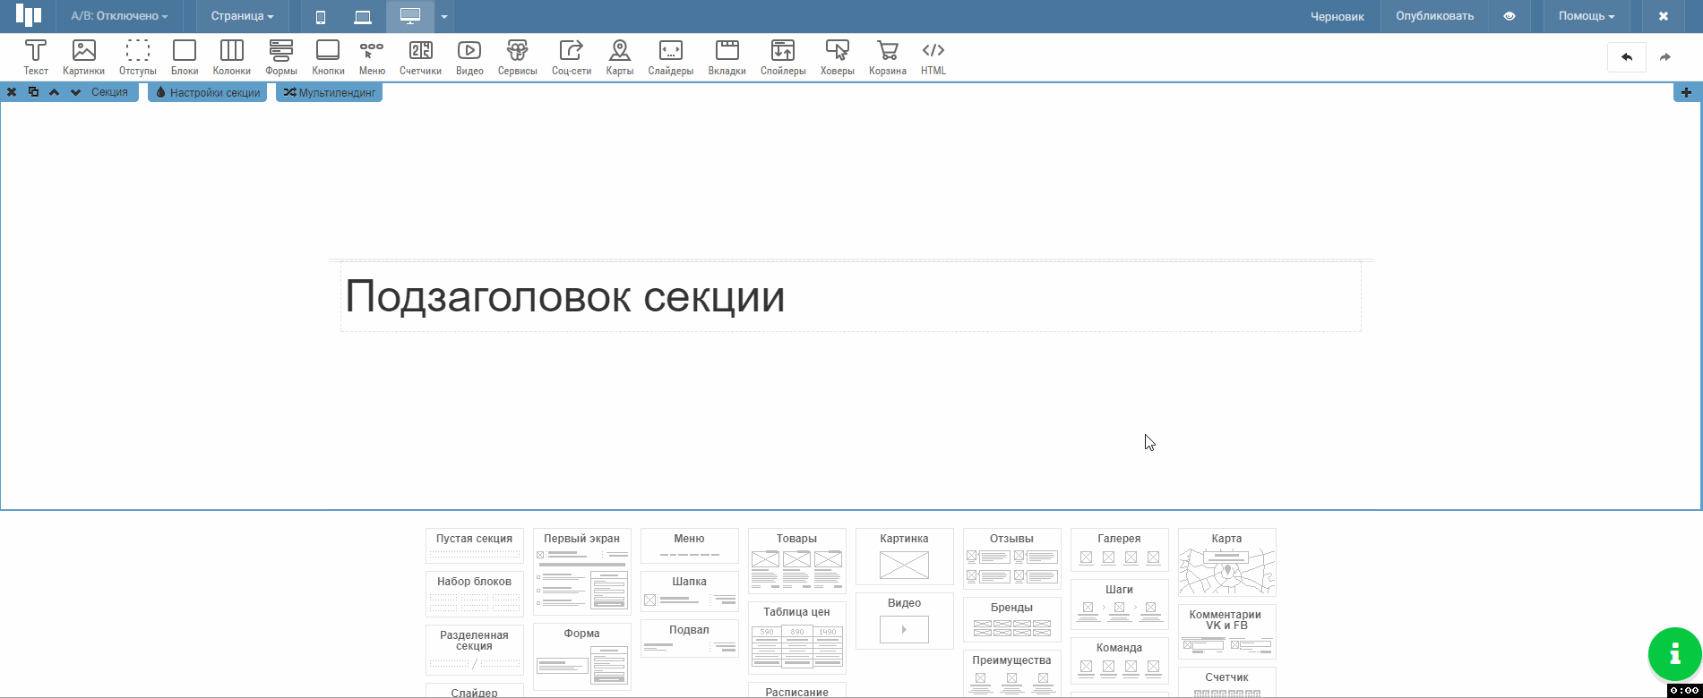Open the Соц-сети tool
Viewport: 1703px width, 698px height.
572,57
